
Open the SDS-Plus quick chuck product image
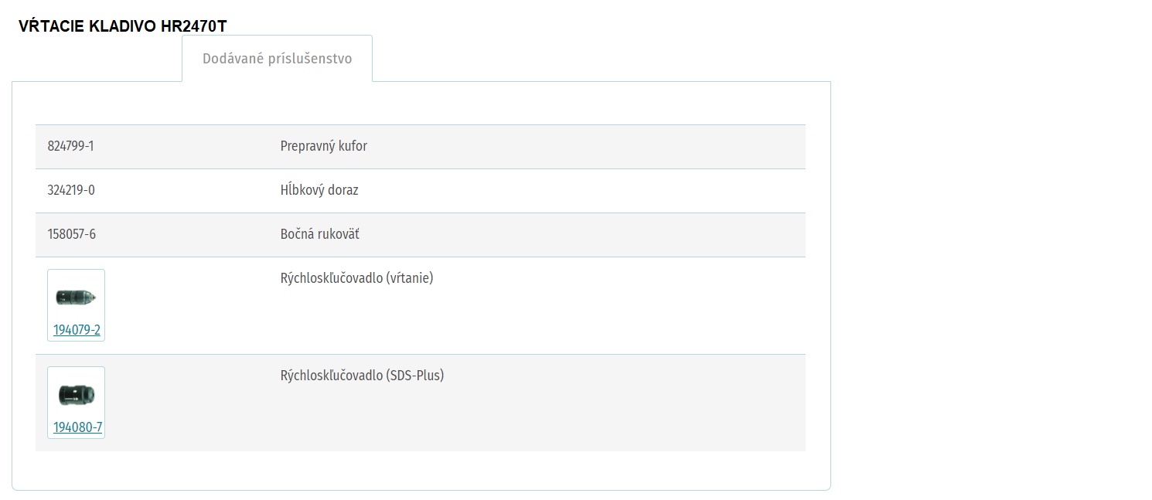tap(76, 394)
